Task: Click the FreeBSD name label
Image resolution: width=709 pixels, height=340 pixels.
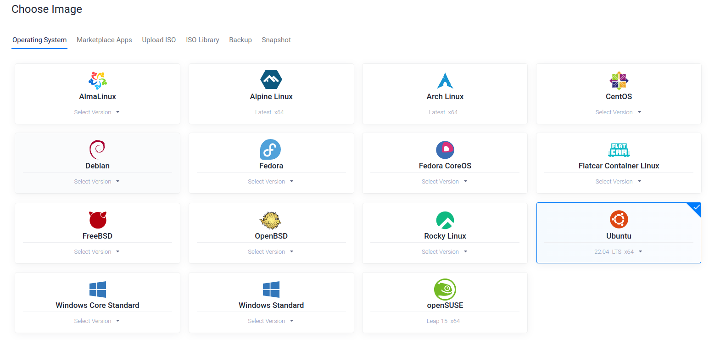Action: (97, 236)
